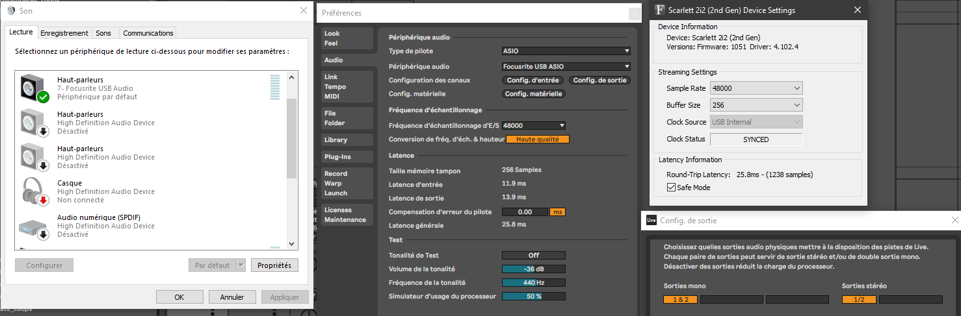961x316 pixels.
Task: Click the Son window speaker title icon
Action: [11, 11]
